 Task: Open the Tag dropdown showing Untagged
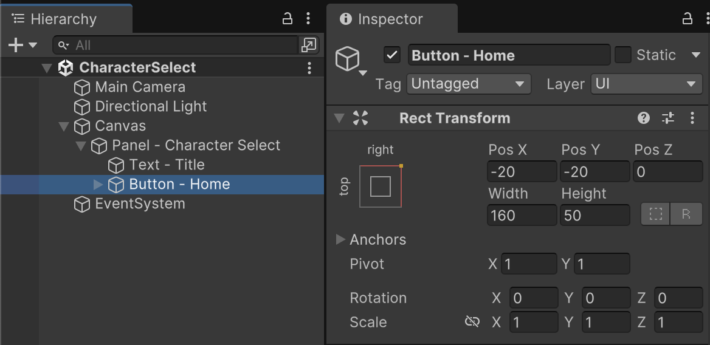point(469,84)
